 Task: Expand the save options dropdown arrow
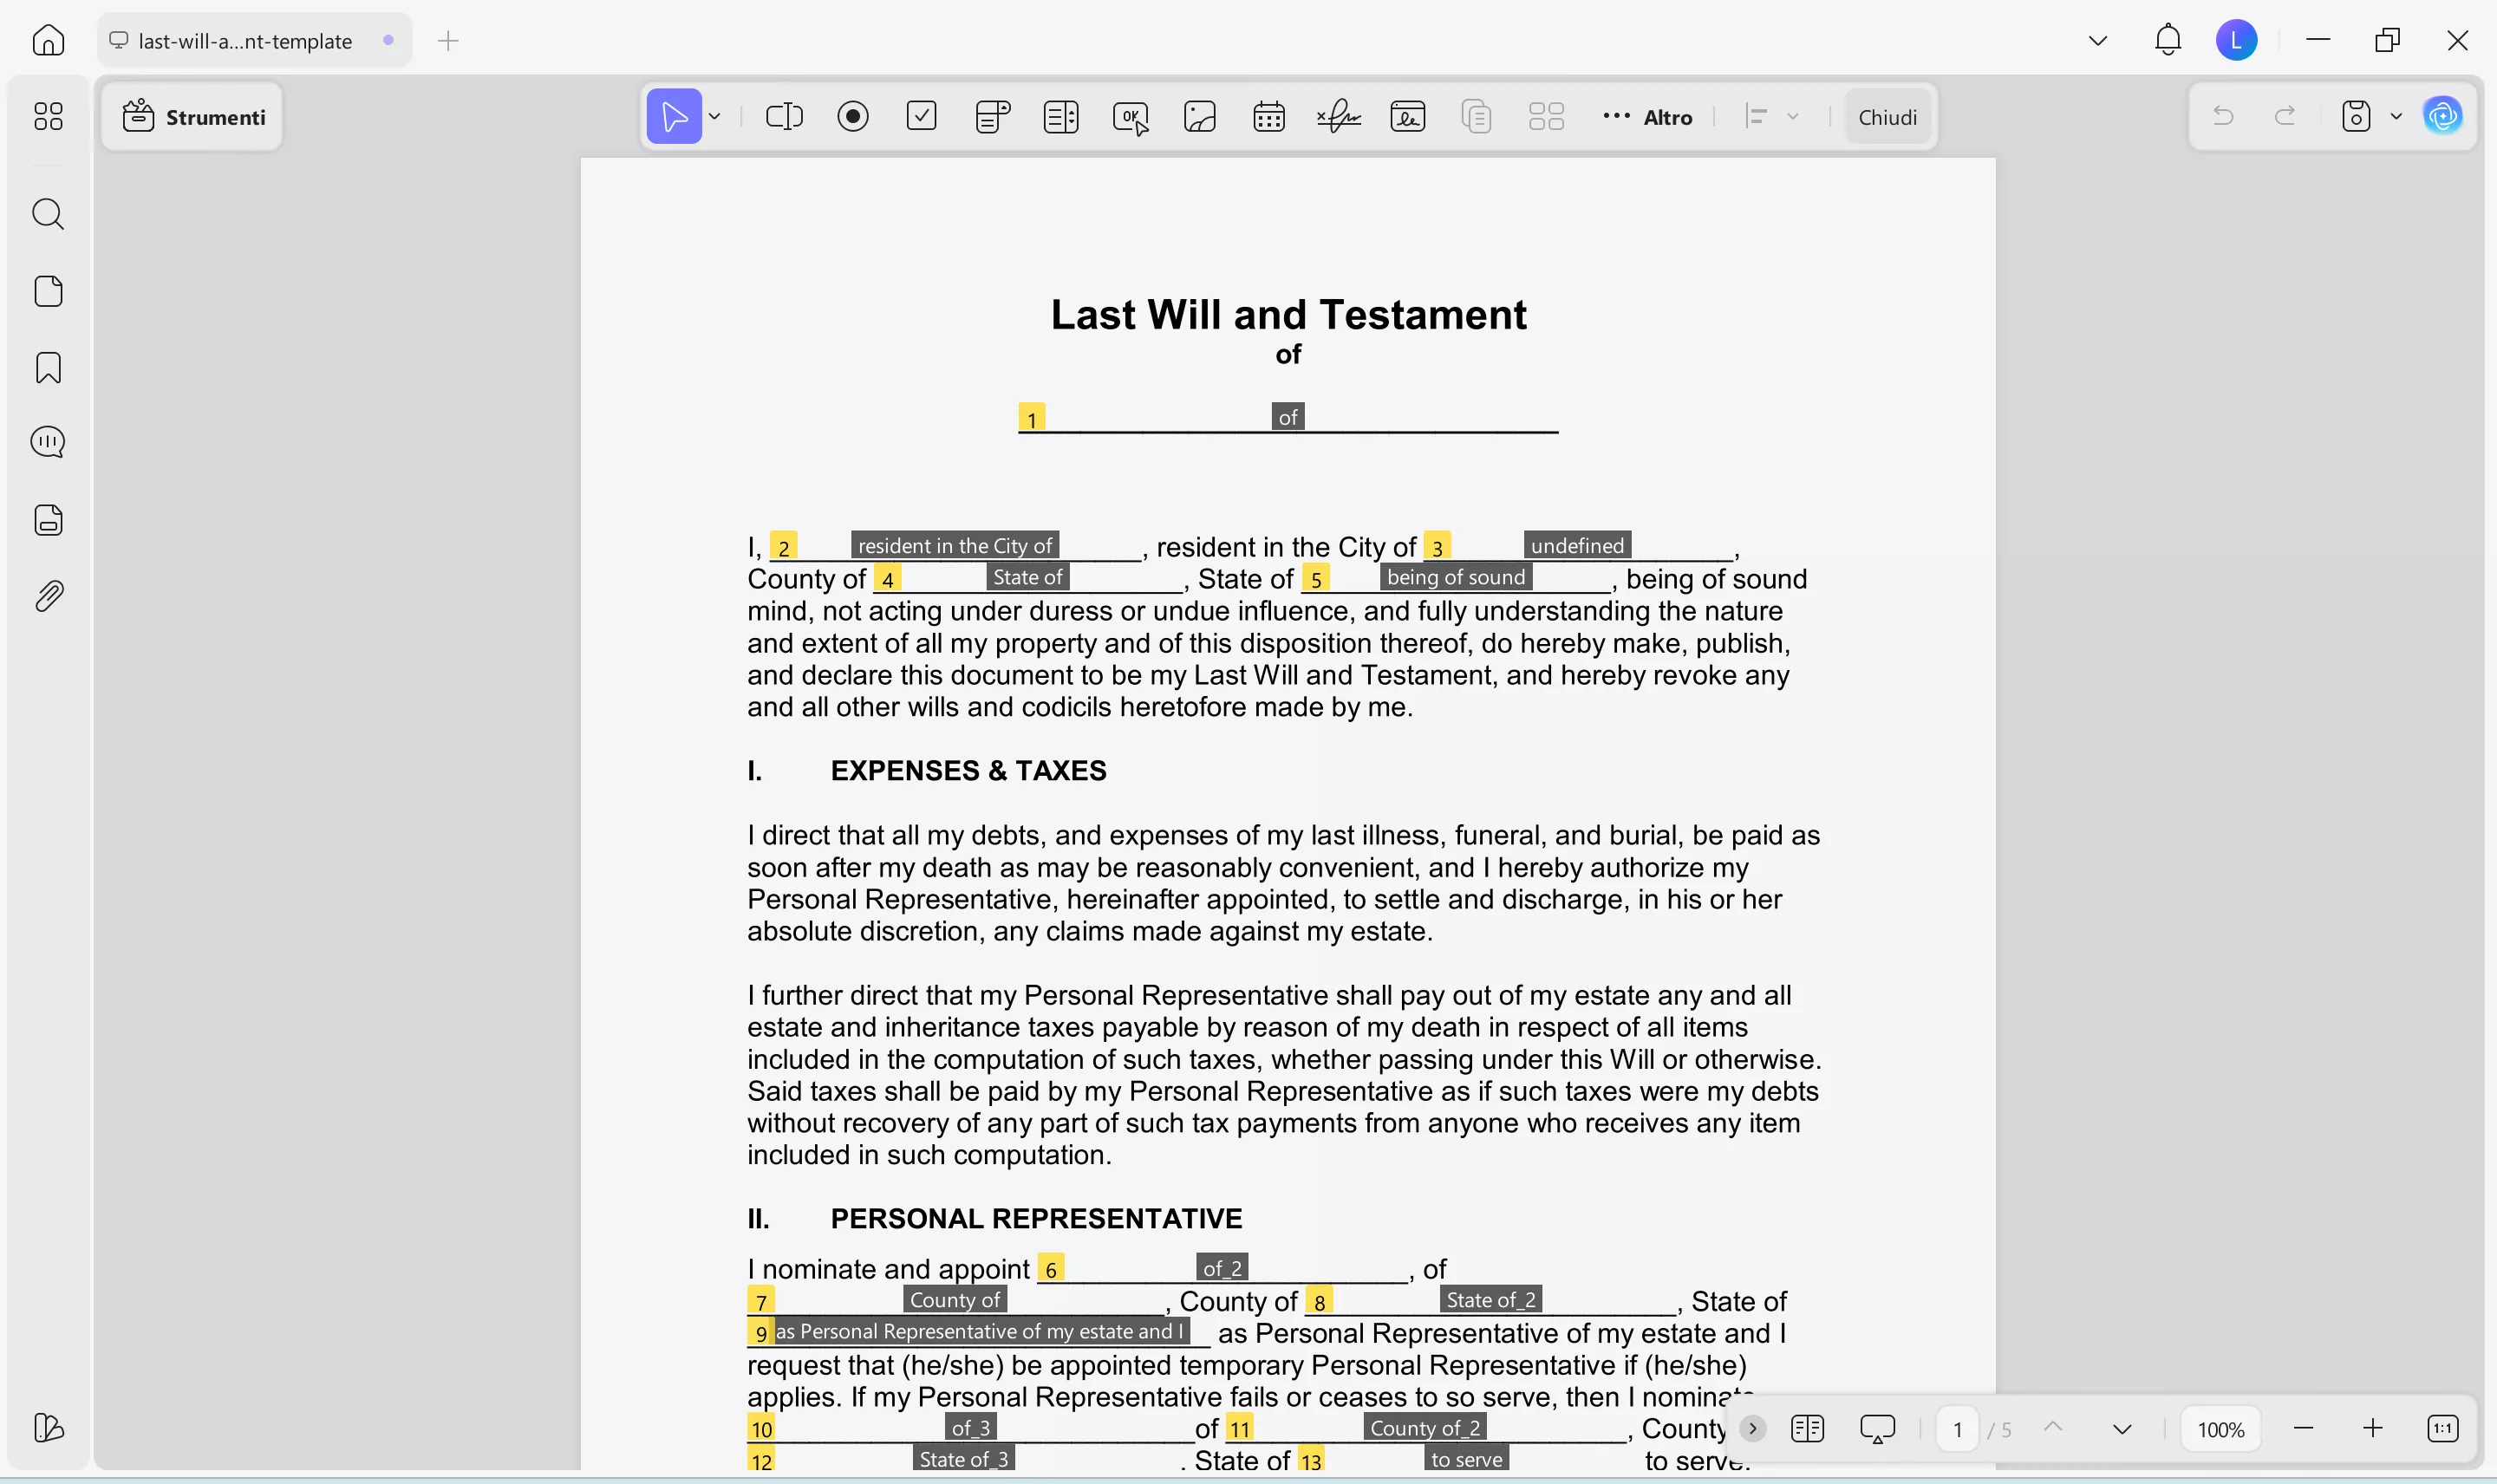pyautogui.click(x=2396, y=117)
